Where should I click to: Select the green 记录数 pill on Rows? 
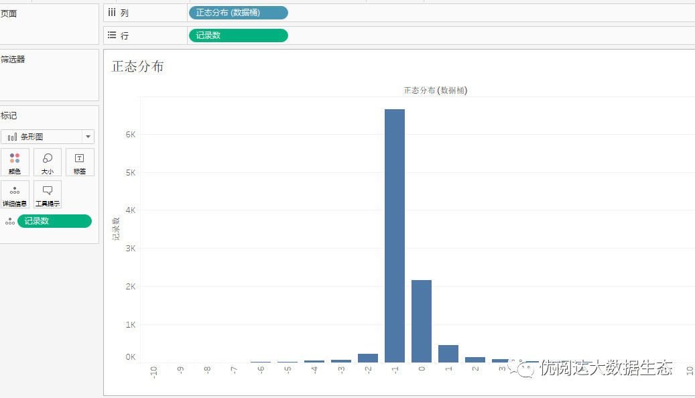238,34
